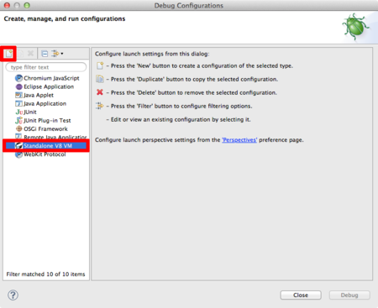Collapse all configurations in the tree
Viewport: 378px width, 308px height.
[45, 54]
